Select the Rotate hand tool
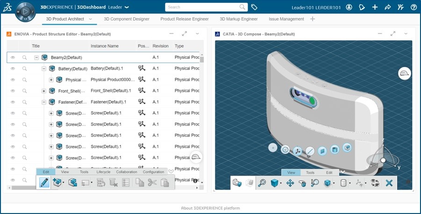Viewport: 421px width, 214px height. click(302, 183)
